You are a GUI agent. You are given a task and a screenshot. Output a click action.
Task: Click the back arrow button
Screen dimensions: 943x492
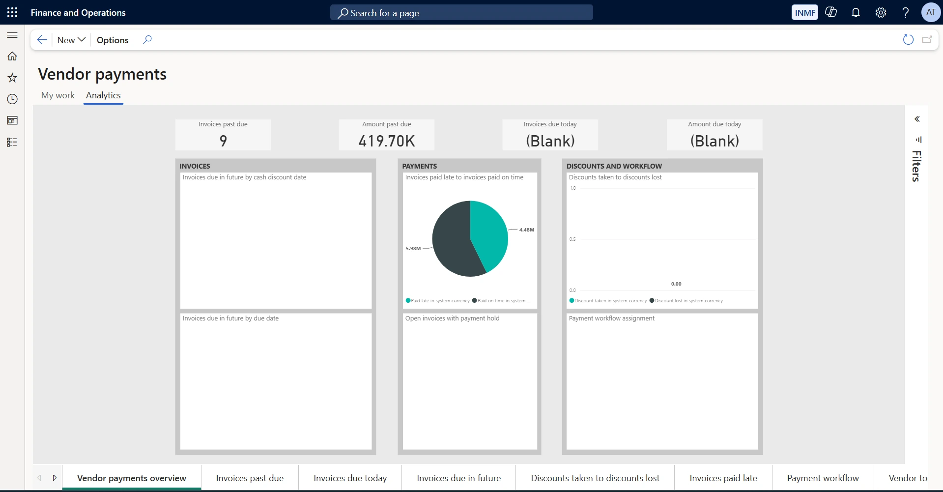pyautogui.click(x=42, y=40)
